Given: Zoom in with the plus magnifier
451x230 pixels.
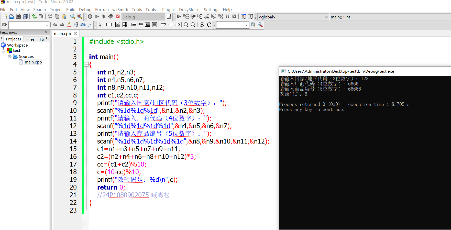Looking at the screenshot, I should click(186, 25).
